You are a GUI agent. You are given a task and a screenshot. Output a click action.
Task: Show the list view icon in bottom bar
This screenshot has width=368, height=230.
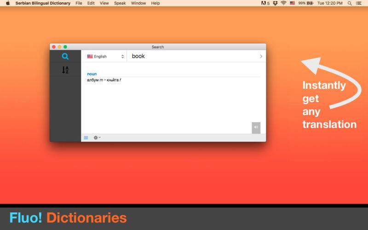(x=86, y=138)
